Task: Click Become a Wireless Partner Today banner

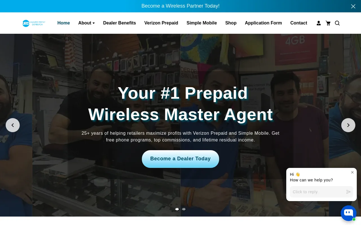Action: pos(180,6)
